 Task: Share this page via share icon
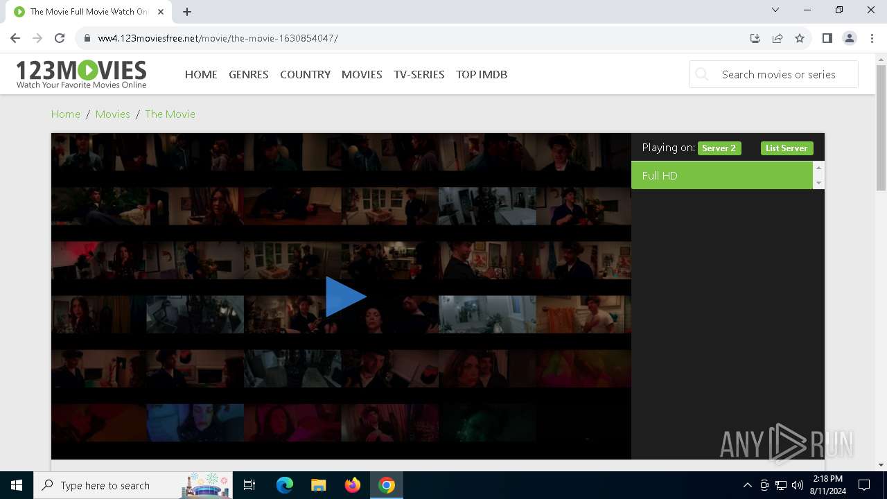click(x=778, y=38)
